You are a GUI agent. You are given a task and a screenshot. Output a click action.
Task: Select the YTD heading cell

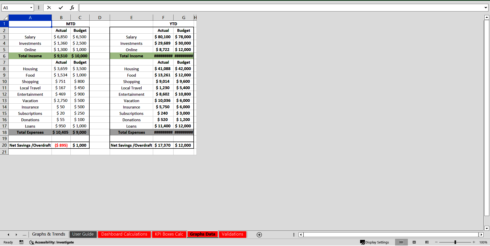(x=173, y=24)
